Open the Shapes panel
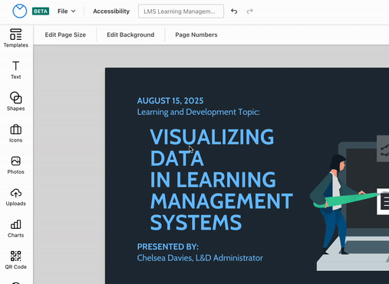Image resolution: width=389 pixels, height=284 pixels. coord(16,101)
